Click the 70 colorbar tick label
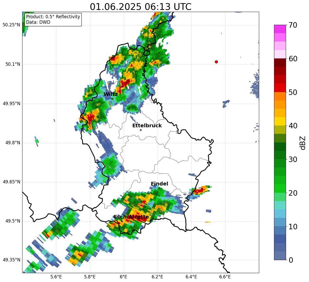The image size is (309, 282). coord(293,25)
